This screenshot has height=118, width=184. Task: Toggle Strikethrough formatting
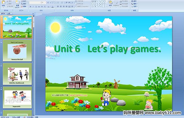(39, 7)
